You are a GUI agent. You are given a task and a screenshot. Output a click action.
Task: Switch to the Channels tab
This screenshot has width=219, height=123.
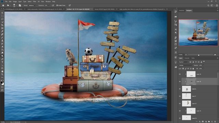coord(187,58)
